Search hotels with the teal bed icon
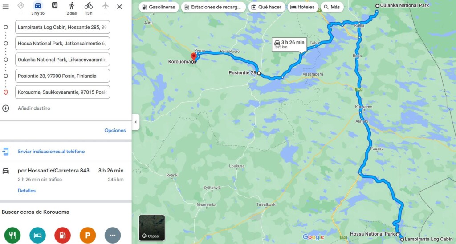Screen dimensions: 456x244 click(x=37, y=235)
